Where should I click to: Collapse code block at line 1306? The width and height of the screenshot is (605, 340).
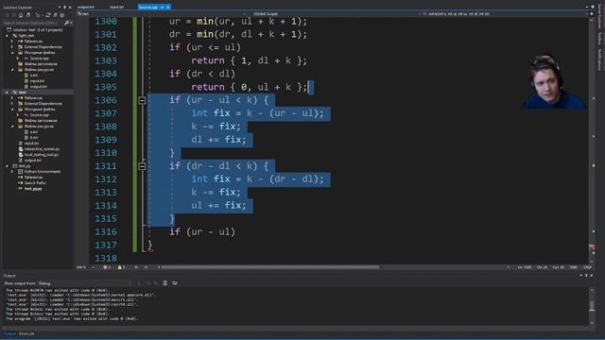(142, 100)
